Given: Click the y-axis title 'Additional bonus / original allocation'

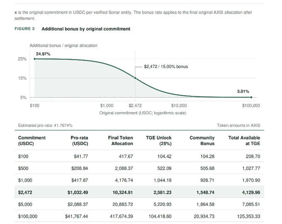Looking at the screenshot, I should point(63,45).
